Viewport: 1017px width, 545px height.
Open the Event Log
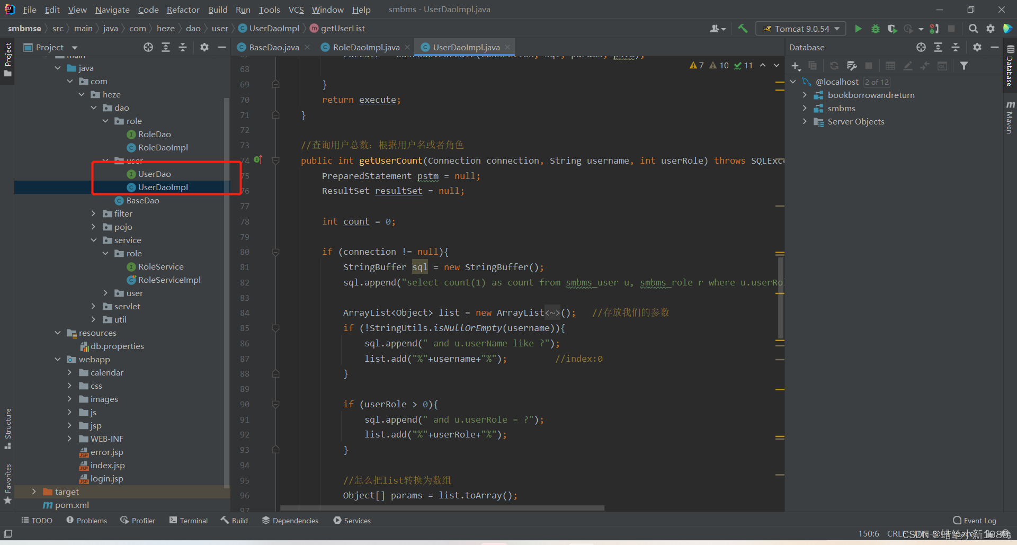(975, 521)
